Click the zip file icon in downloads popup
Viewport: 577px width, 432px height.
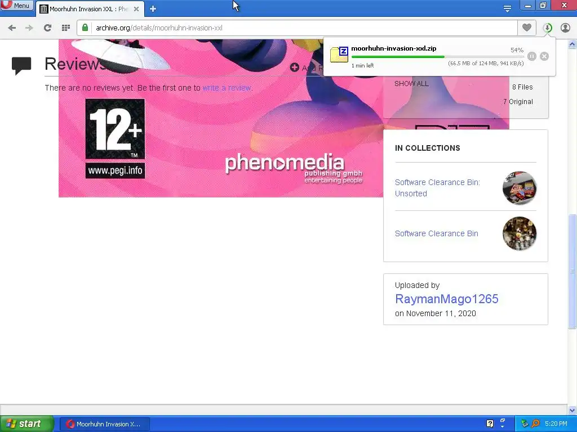pos(339,55)
